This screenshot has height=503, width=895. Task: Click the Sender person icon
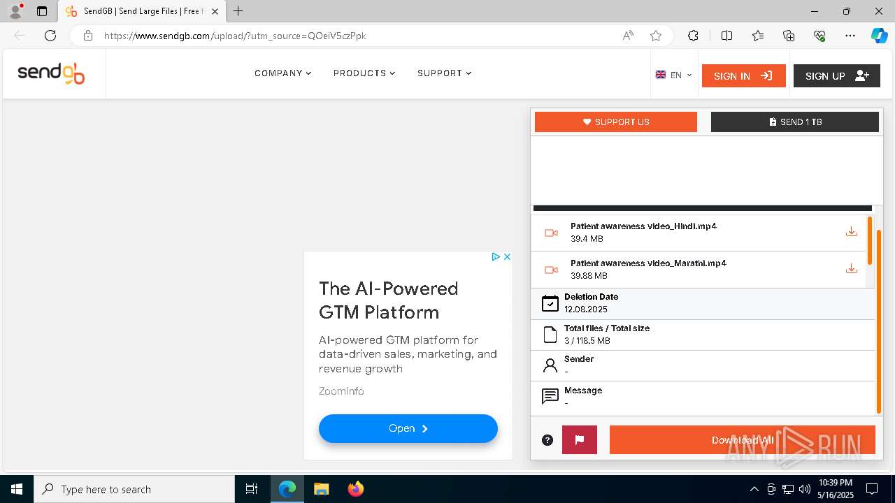[550, 365]
